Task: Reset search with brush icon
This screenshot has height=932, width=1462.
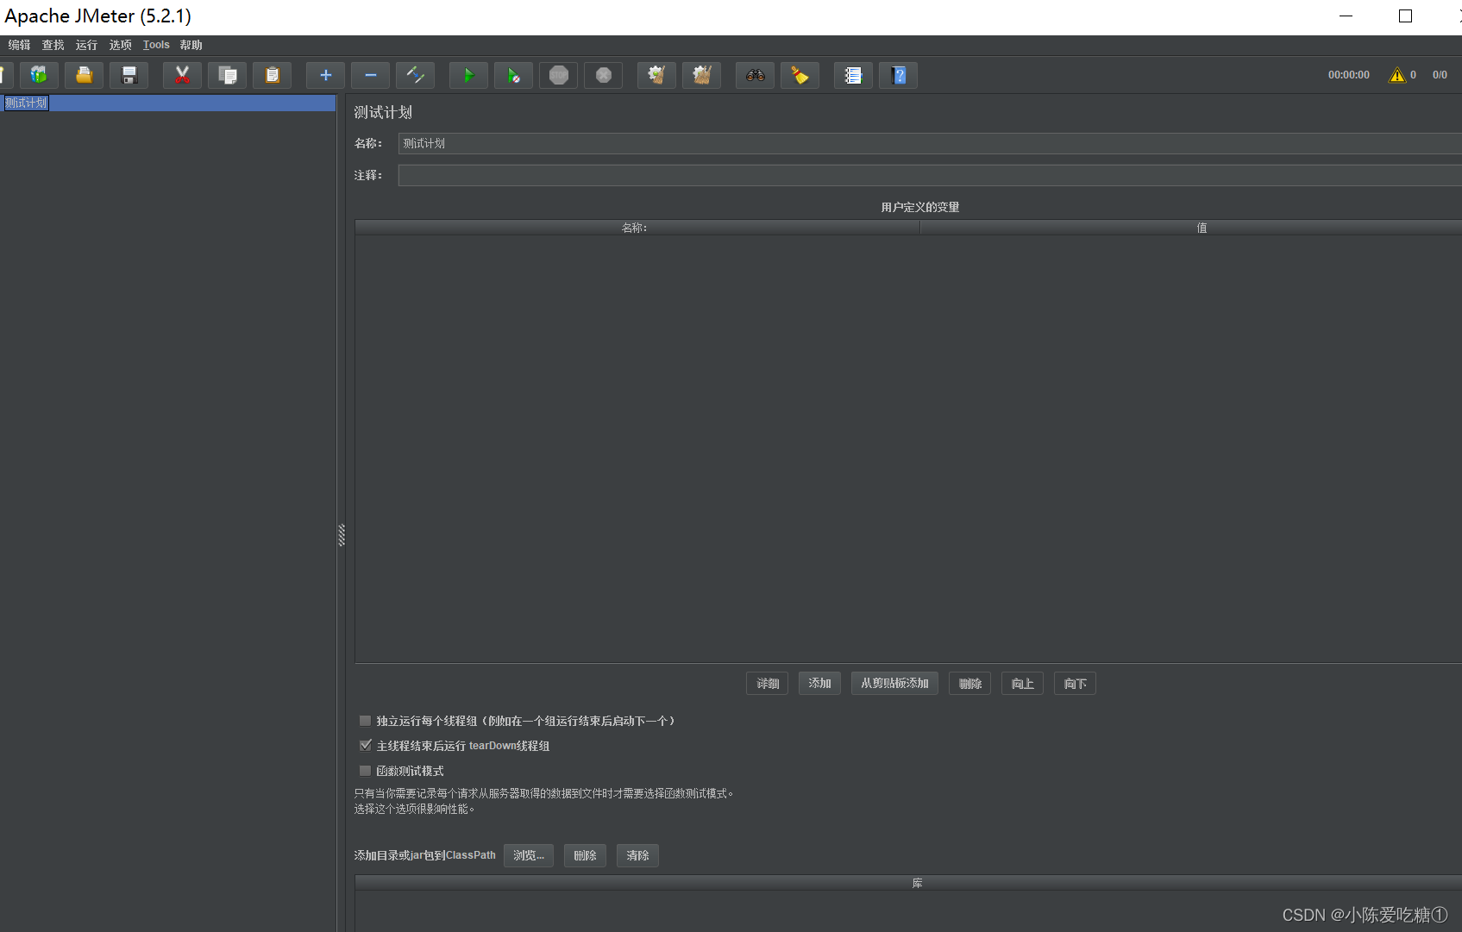Action: 800,76
